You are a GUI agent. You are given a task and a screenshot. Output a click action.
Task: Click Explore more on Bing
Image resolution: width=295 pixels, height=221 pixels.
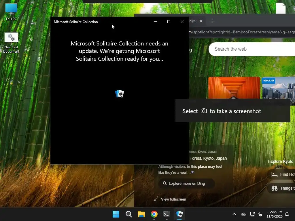pyautogui.click(x=186, y=183)
